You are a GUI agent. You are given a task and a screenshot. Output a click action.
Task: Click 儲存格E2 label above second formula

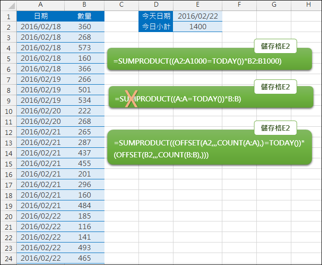(x=276, y=87)
